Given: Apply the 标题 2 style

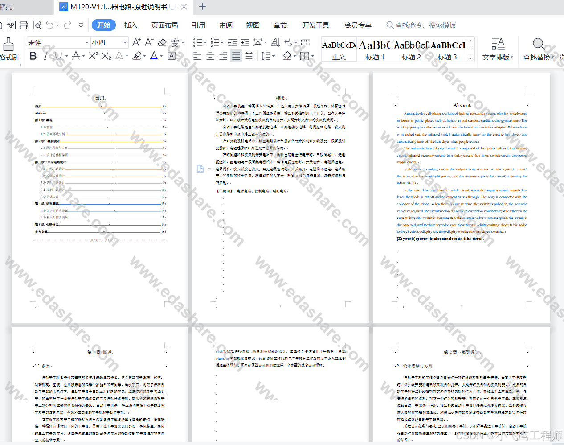Looking at the screenshot, I should 411,49.
